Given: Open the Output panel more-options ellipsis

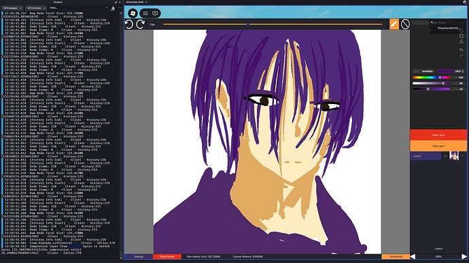Looking at the screenshot, I should [x=120, y=8].
